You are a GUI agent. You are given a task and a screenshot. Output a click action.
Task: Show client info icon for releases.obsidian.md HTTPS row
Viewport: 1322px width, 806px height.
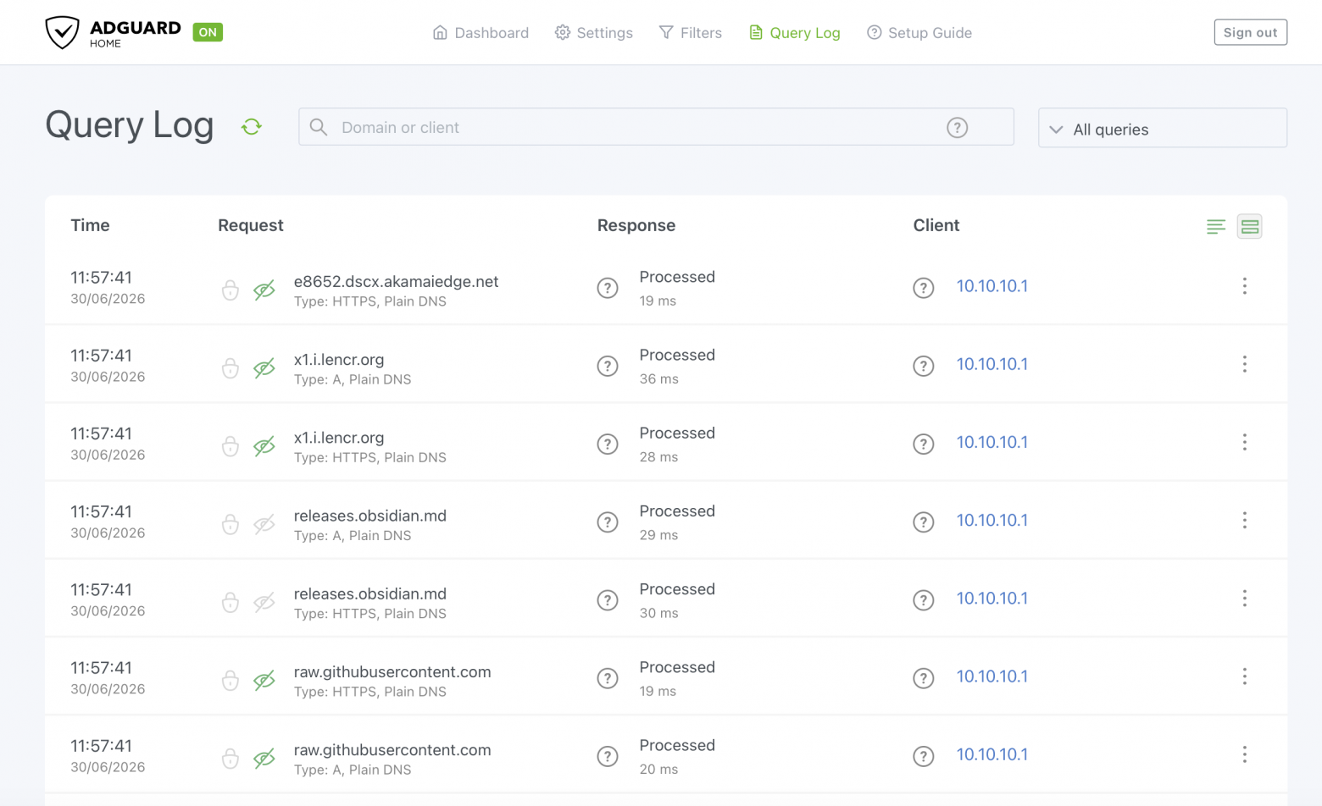click(924, 600)
